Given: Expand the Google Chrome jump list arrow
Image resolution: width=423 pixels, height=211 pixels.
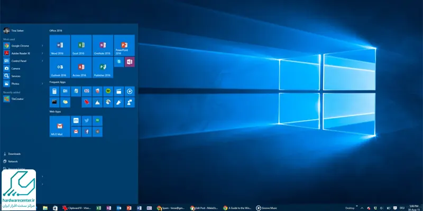Looking at the screenshot, I should (42, 46).
